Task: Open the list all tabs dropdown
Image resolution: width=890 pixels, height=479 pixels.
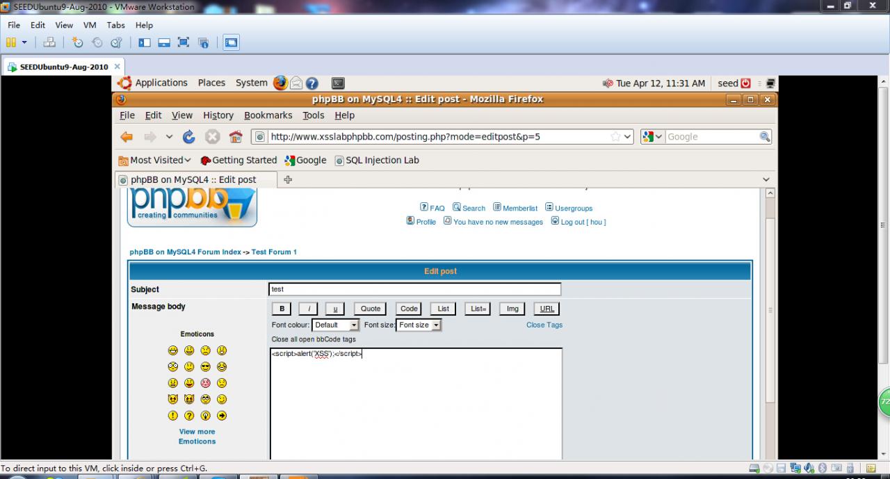Action: [x=766, y=179]
